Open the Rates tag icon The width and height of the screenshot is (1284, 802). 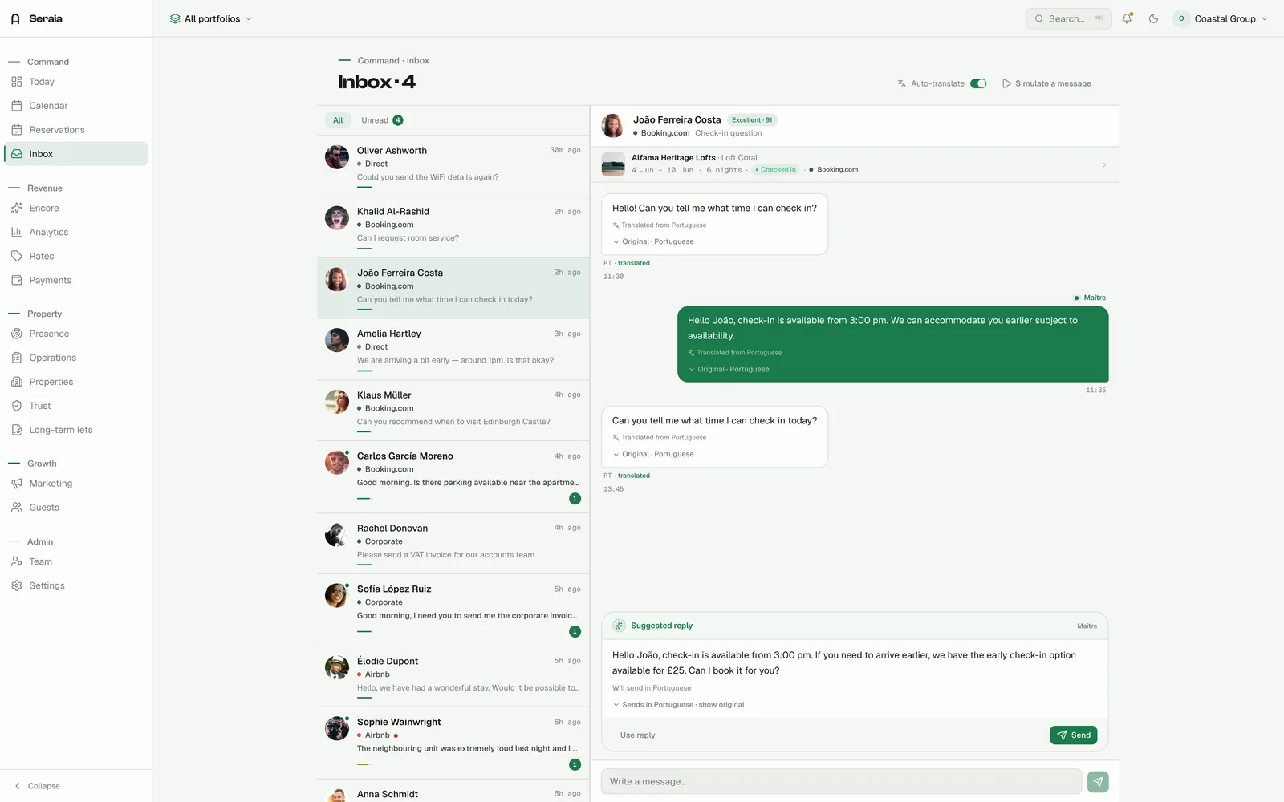pos(17,256)
